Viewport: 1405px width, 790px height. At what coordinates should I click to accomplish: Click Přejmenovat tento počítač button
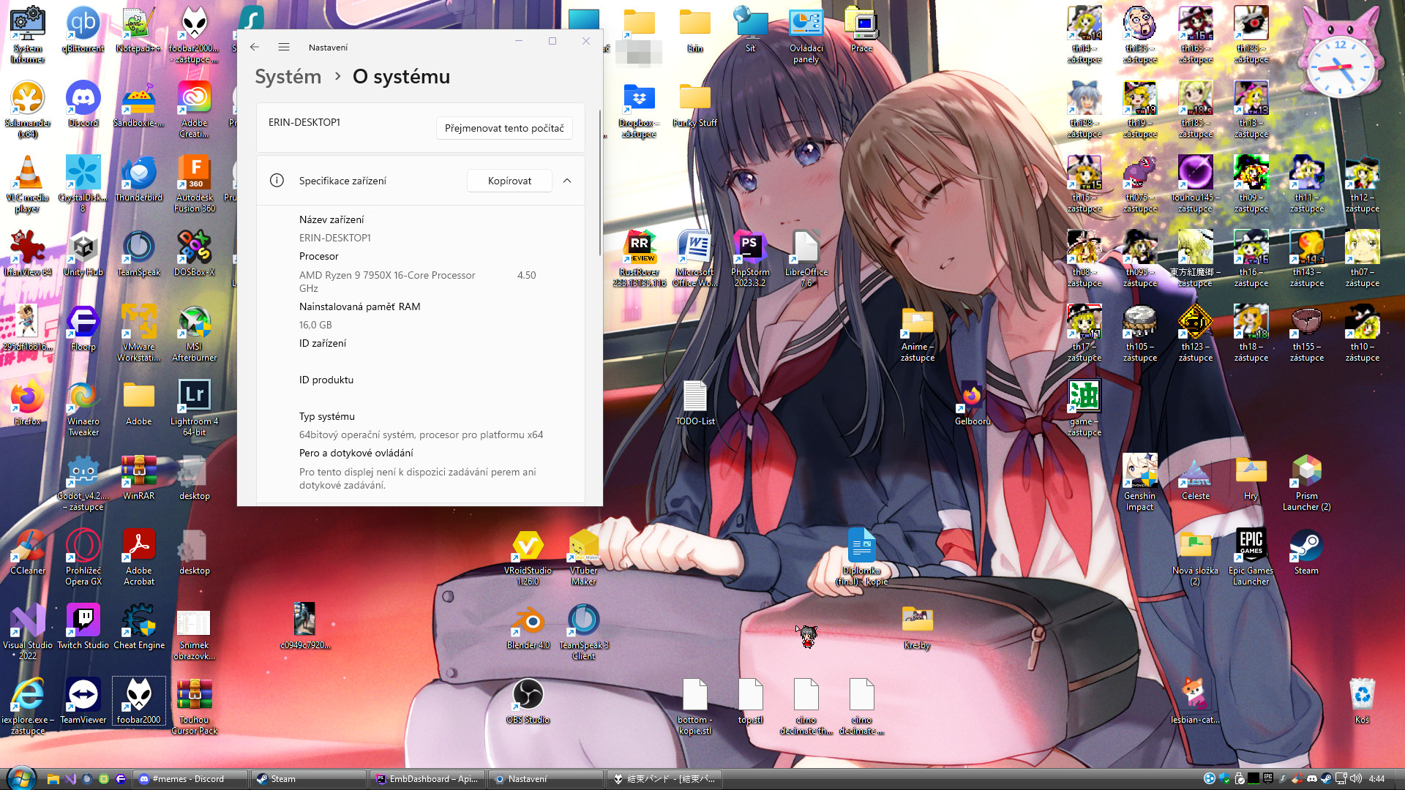tap(504, 128)
